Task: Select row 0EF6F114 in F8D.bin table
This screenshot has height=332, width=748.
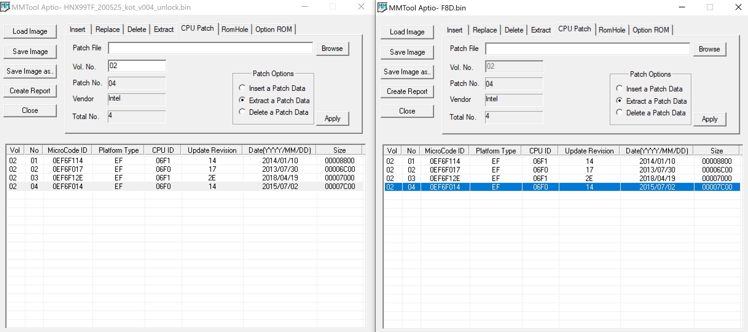Action: (444, 161)
